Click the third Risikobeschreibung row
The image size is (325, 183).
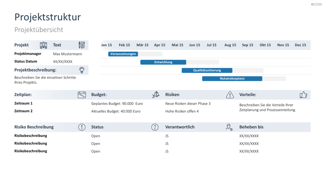[x=31, y=151]
